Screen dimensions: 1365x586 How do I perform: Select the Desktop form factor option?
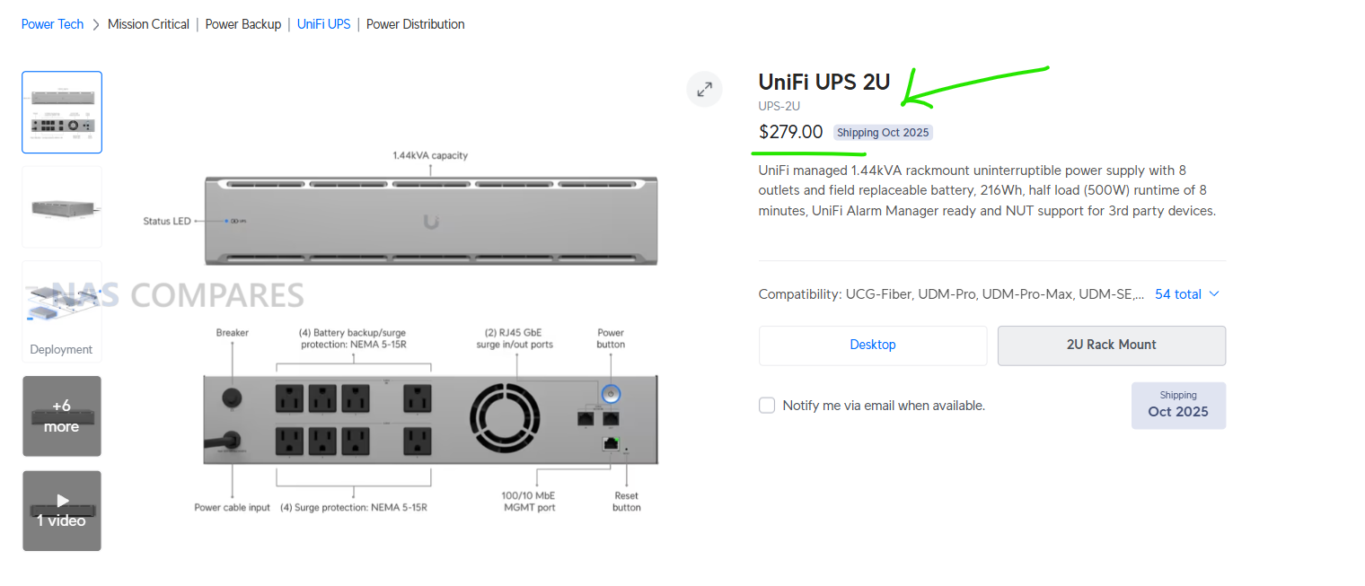(x=873, y=345)
